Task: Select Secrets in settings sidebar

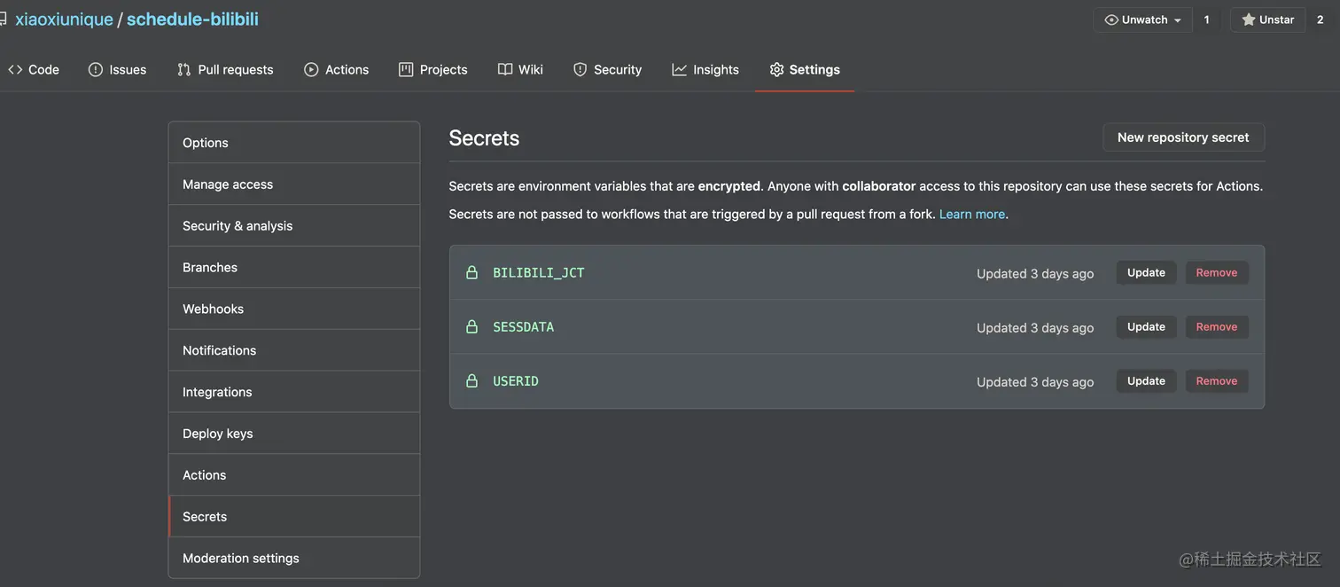Action: coord(294,516)
